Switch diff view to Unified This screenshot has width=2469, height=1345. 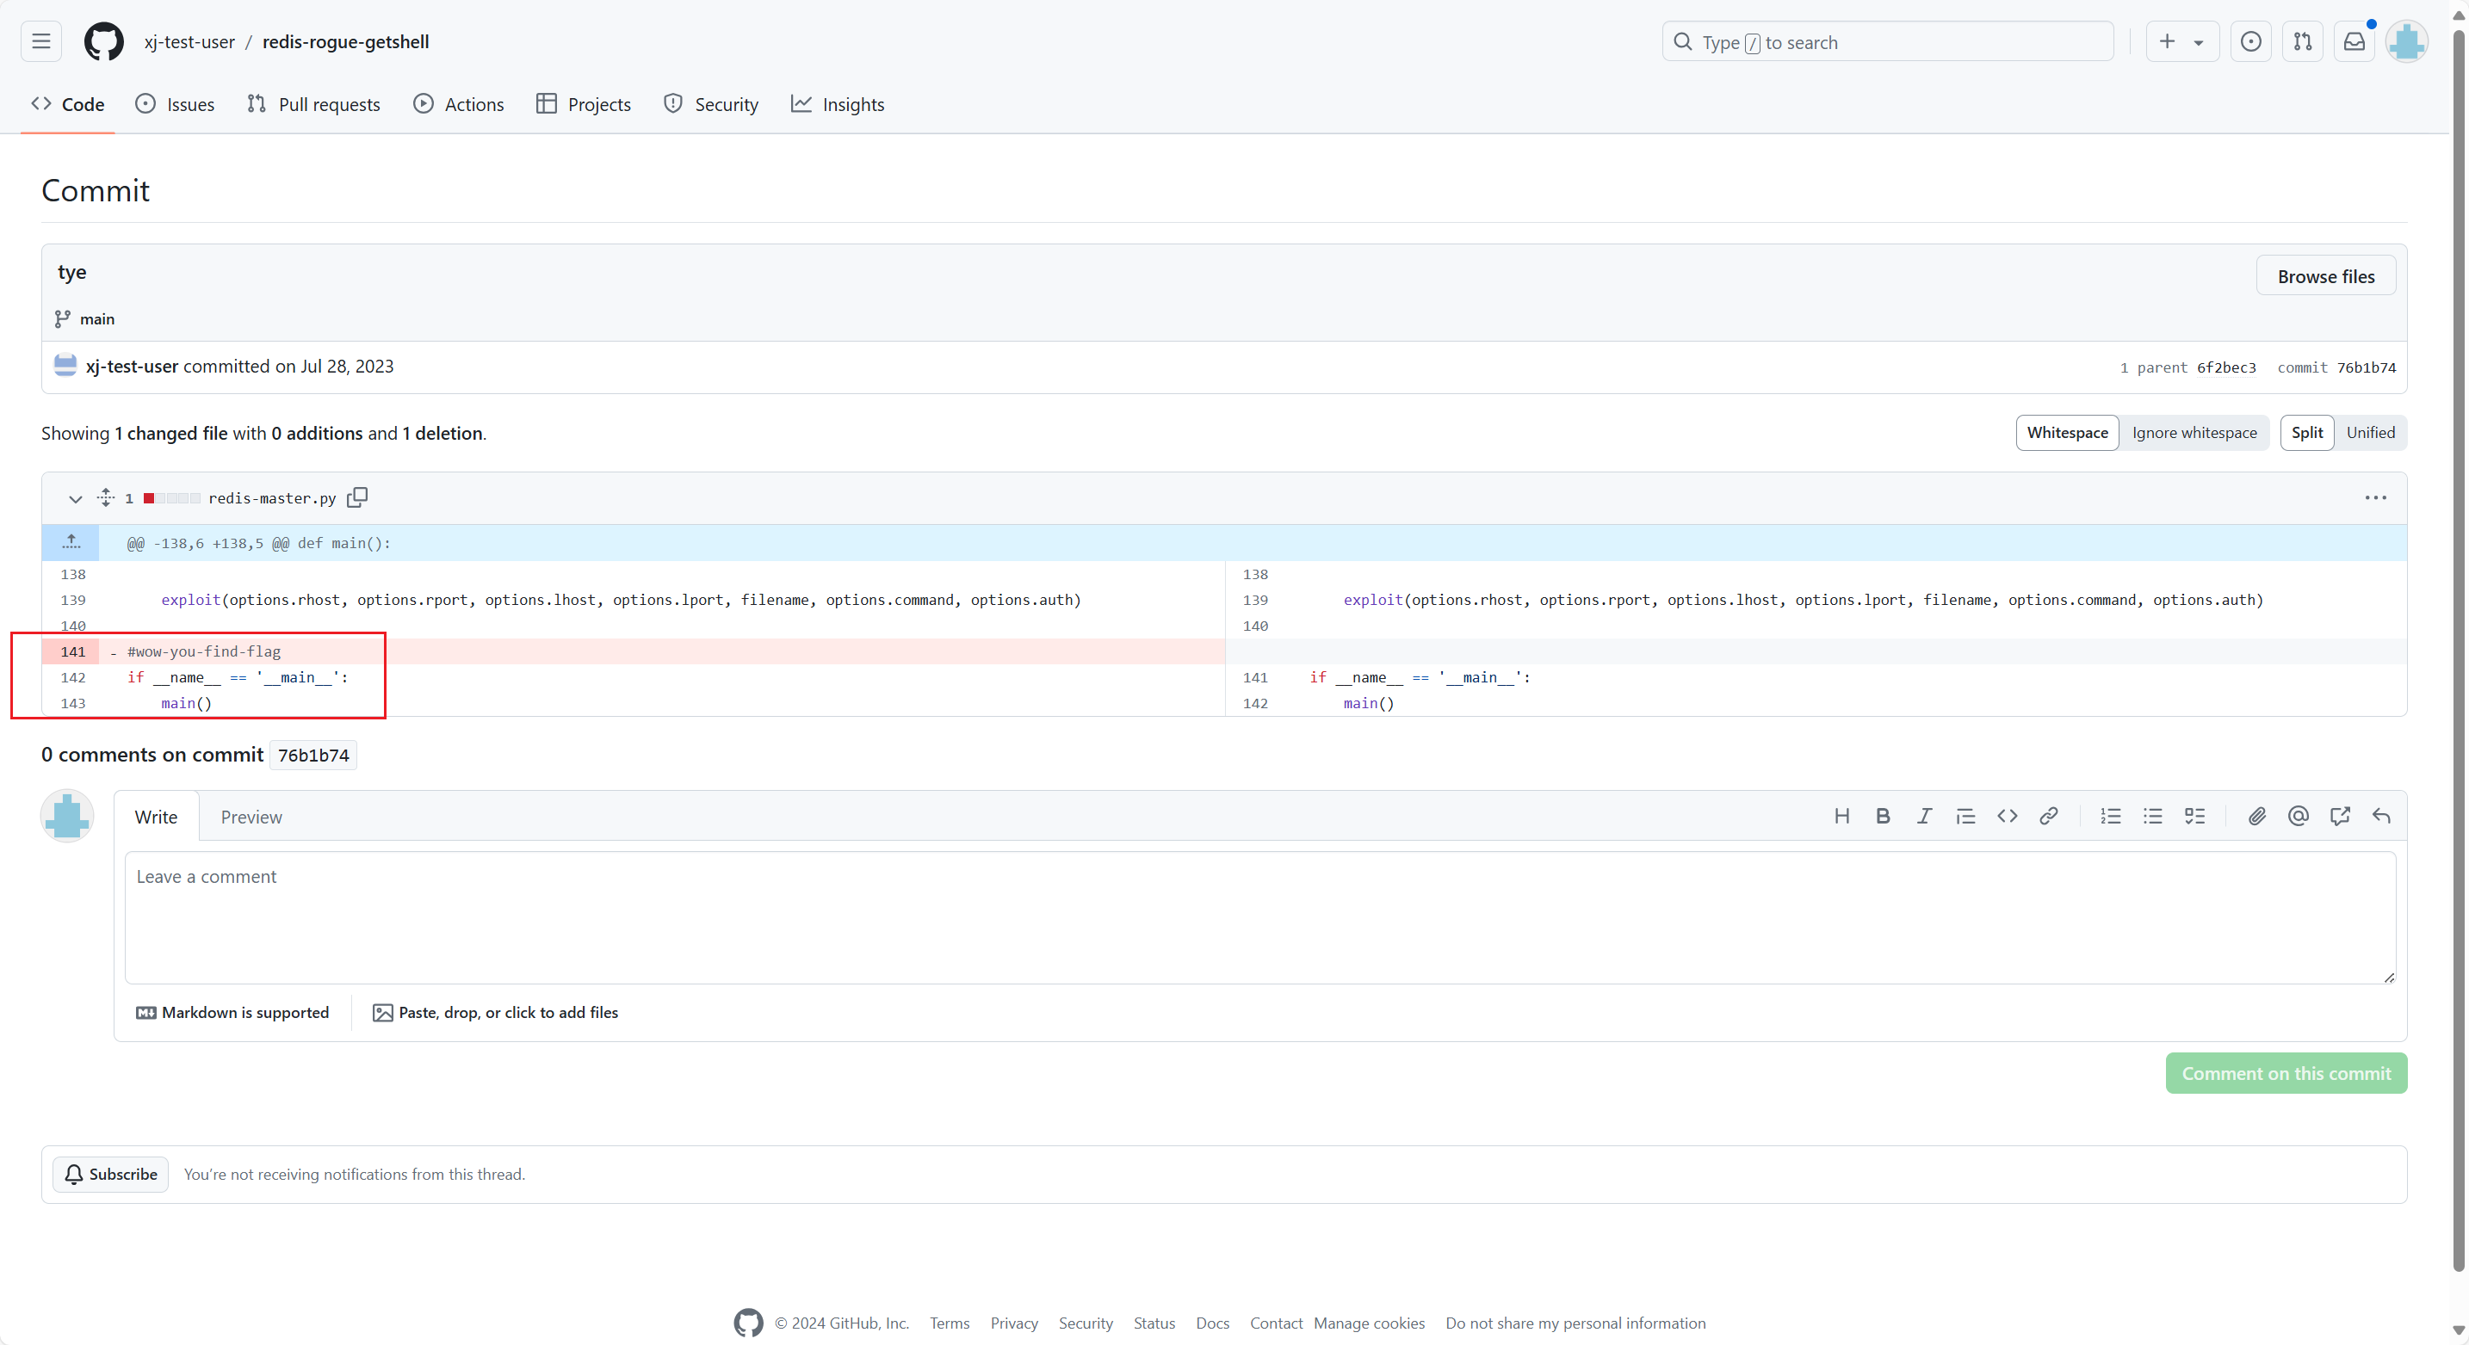[2370, 433]
